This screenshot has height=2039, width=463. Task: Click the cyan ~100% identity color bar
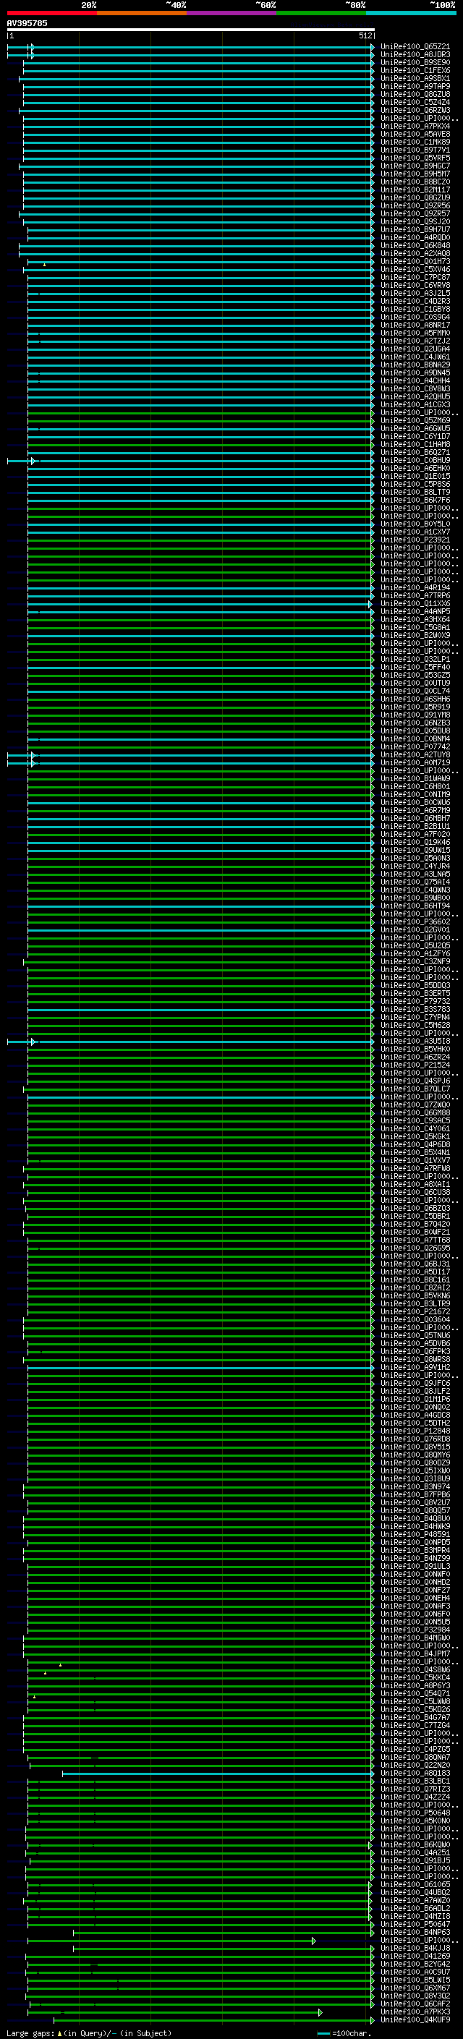(x=411, y=13)
